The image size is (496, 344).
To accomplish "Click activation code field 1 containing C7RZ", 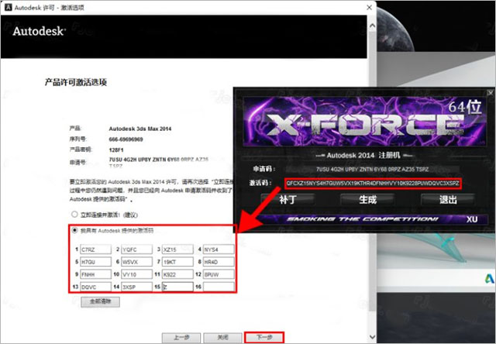I will tap(95, 249).
